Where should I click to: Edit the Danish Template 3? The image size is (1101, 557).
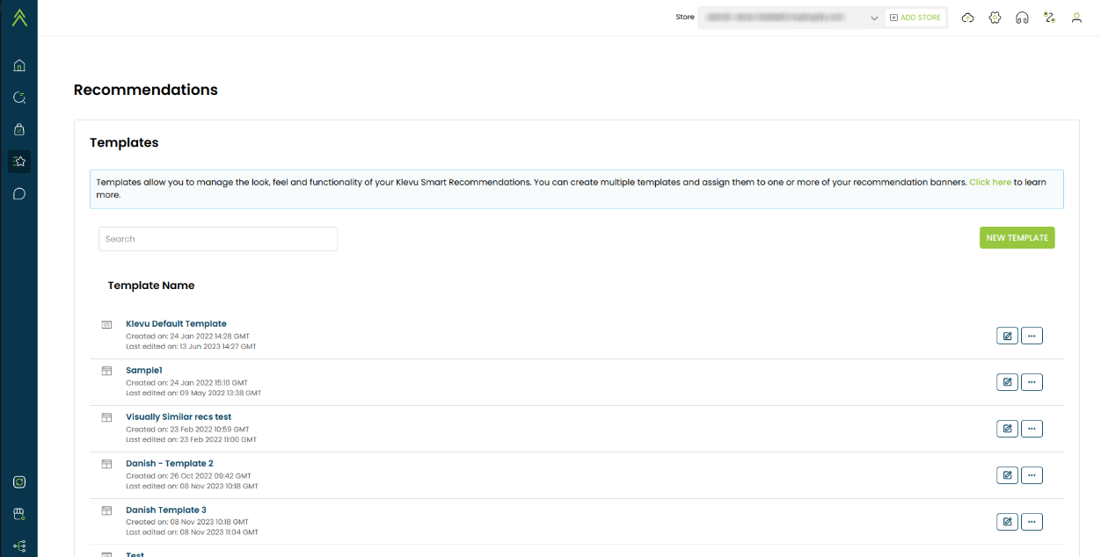click(x=1007, y=522)
